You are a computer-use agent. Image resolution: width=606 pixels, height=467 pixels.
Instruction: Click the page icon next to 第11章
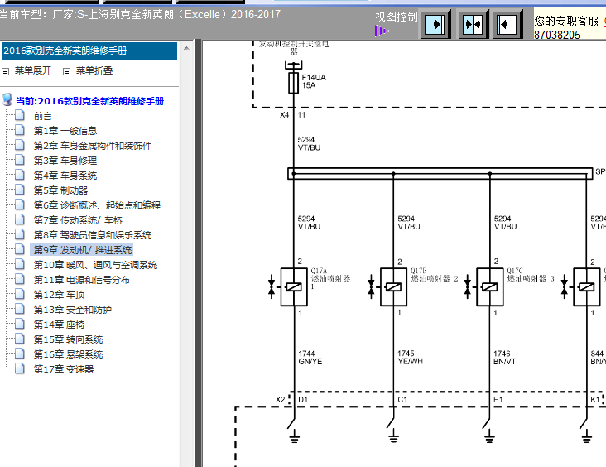[x=20, y=279]
